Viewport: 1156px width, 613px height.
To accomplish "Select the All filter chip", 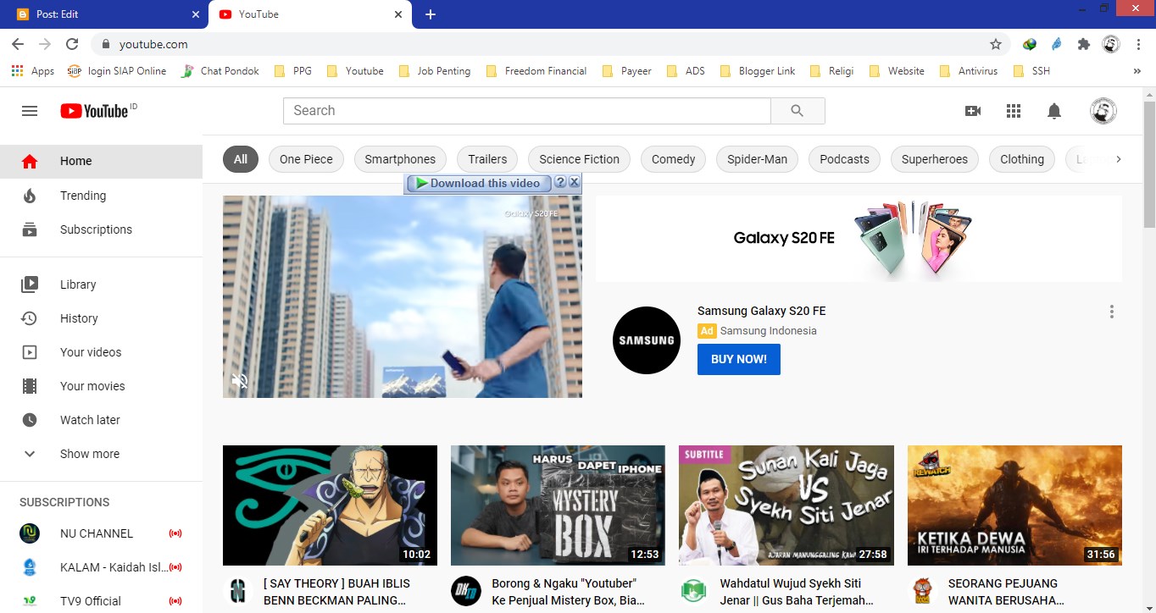I will coord(241,159).
